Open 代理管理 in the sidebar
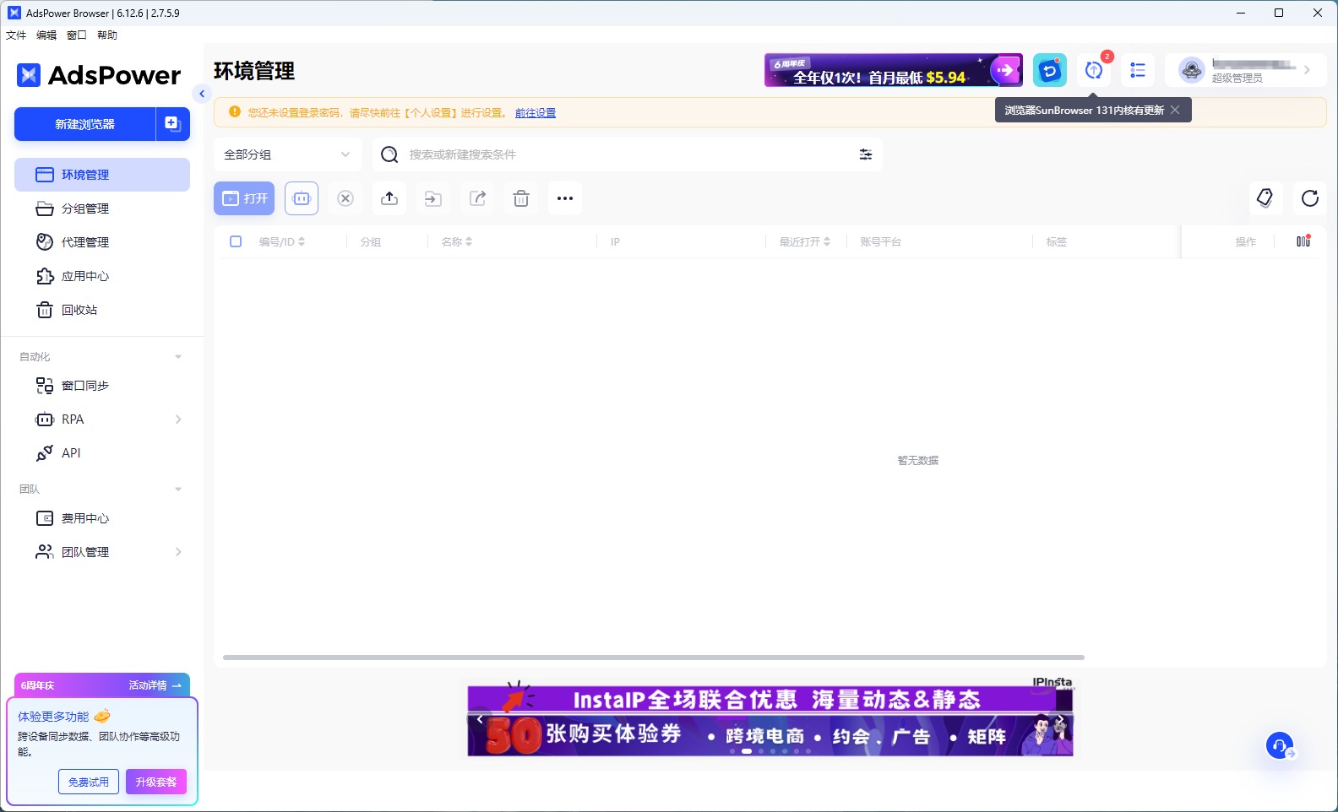The image size is (1338, 812). click(102, 242)
